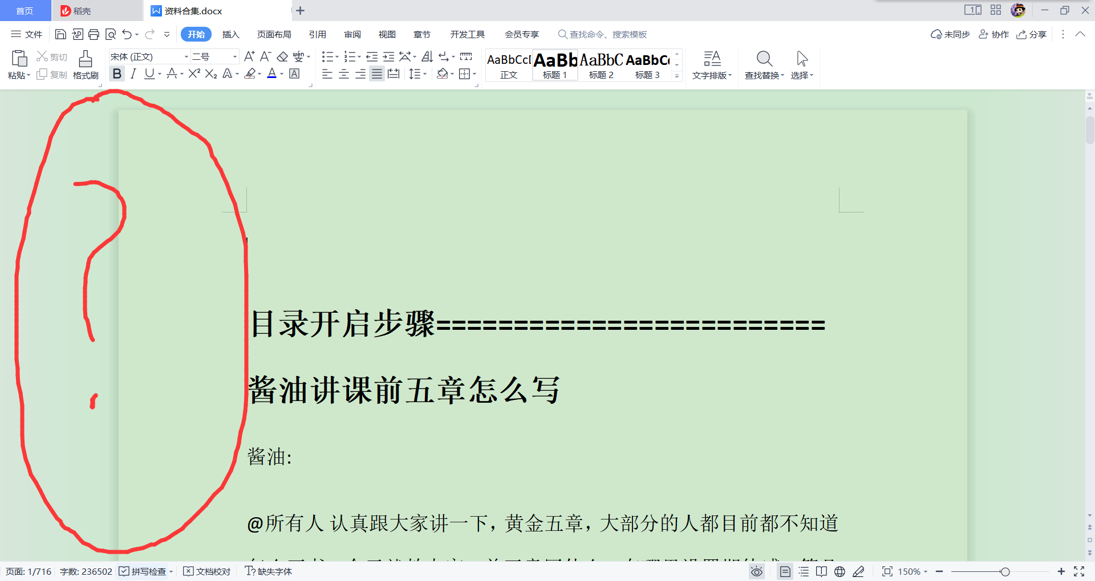Click the 分享 share button

coord(1031,34)
